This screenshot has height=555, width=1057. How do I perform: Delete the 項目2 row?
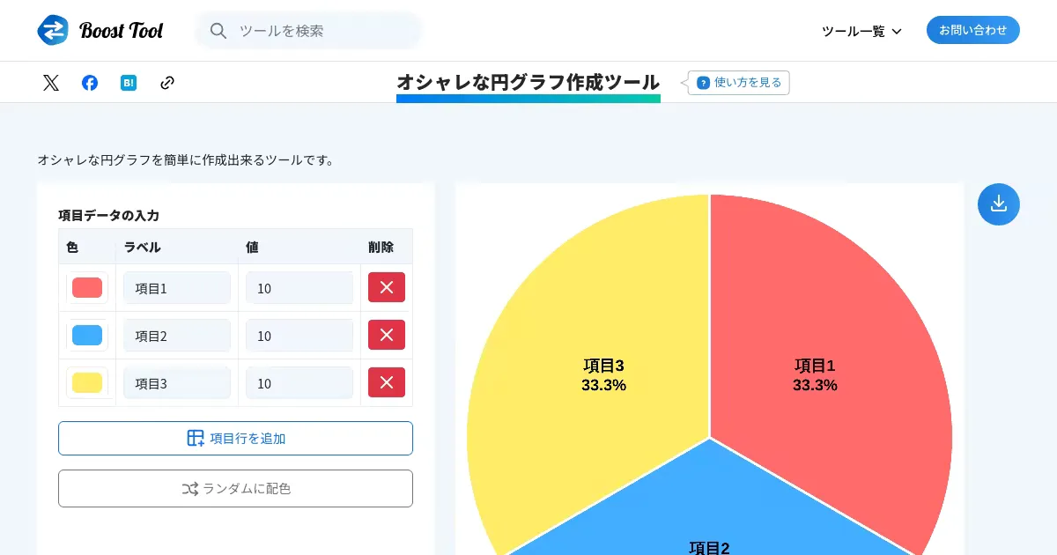(386, 335)
